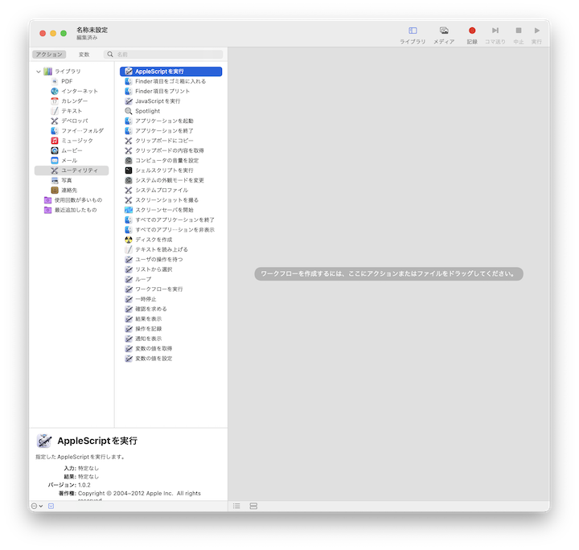This screenshot has width=579, height=550.
Task: Start recording with the 記録 button
Action: [472, 35]
